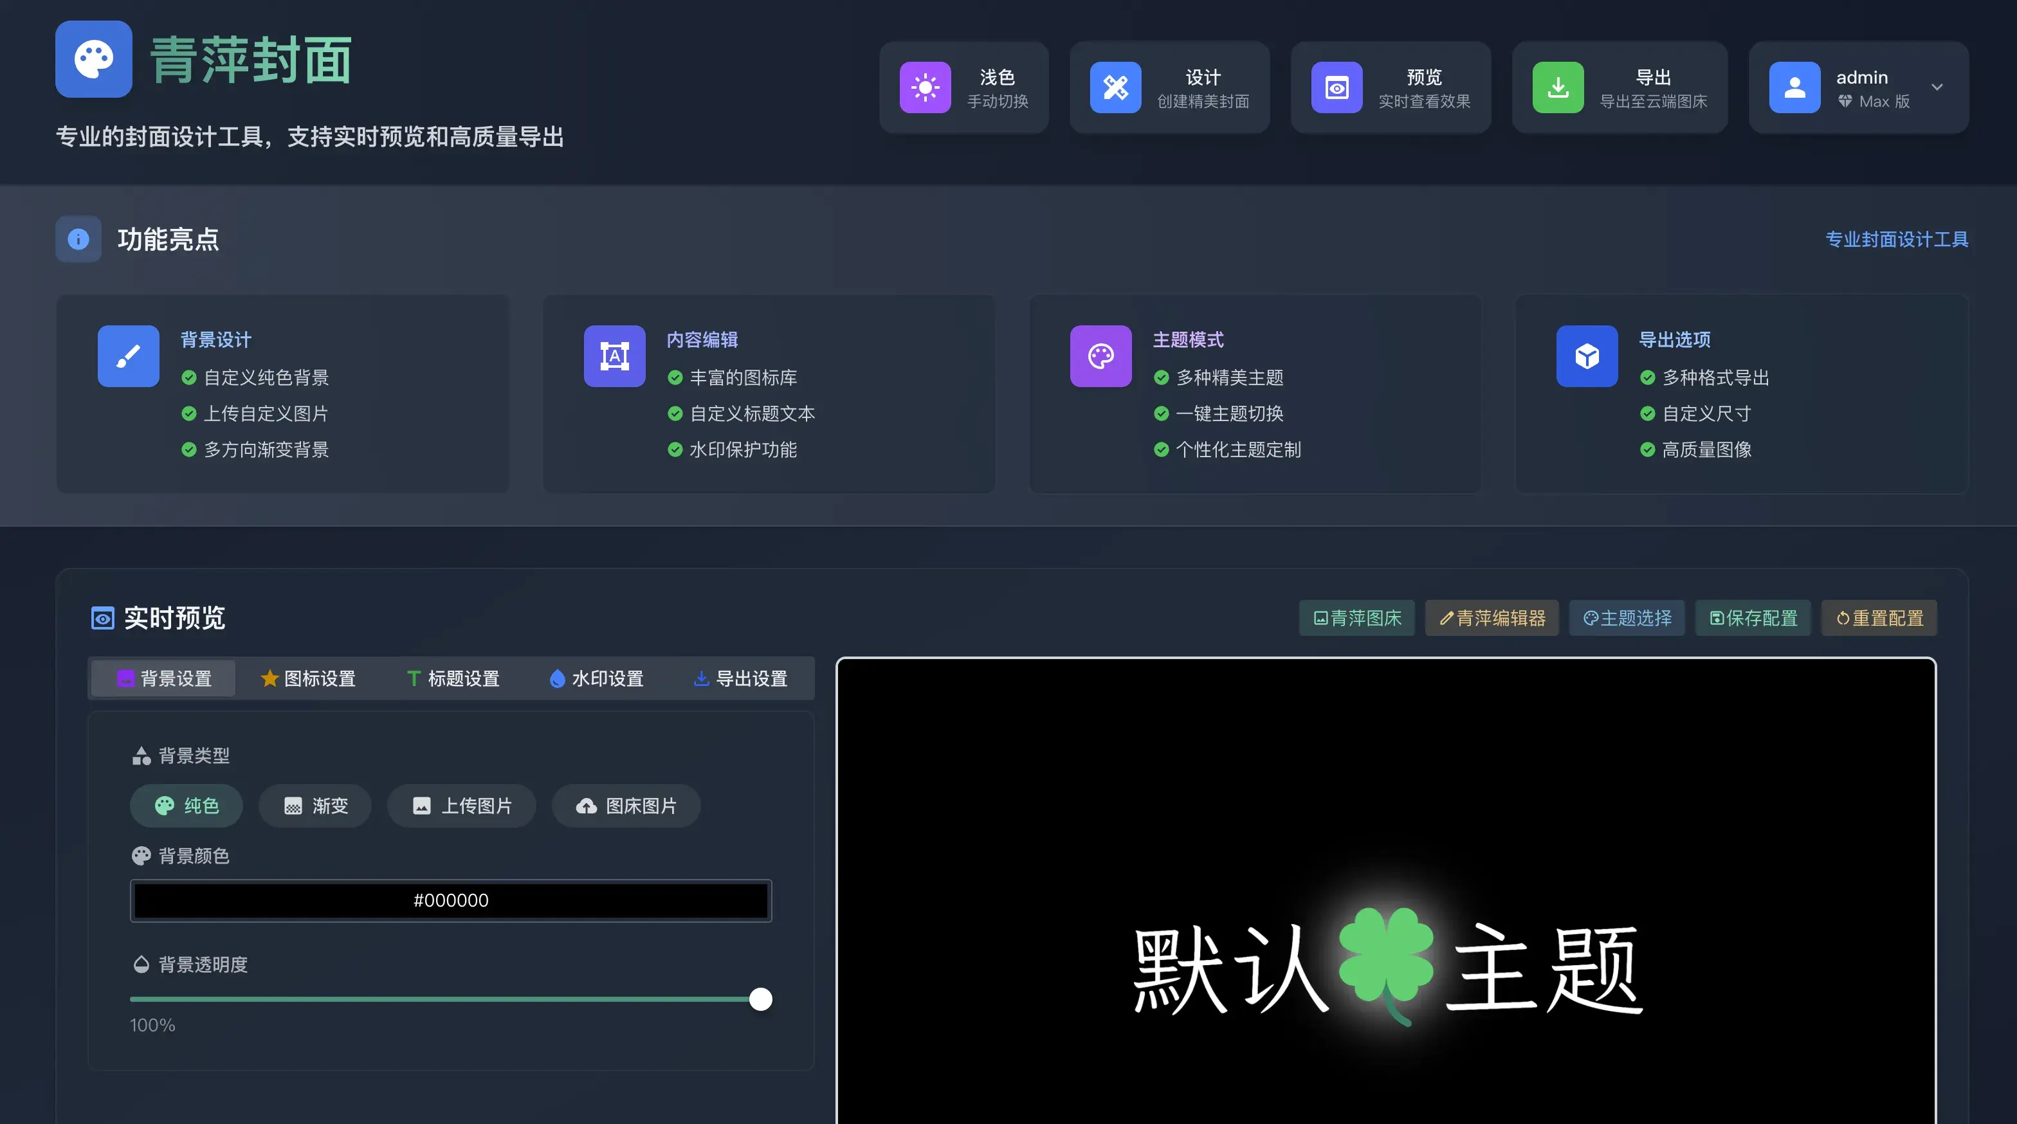Image resolution: width=2017 pixels, height=1124 pixels.
Task: Choose 图床图片 background type
Action: [626, 806]
